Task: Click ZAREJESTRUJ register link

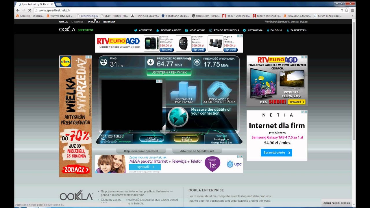Action: click(297, 30)
